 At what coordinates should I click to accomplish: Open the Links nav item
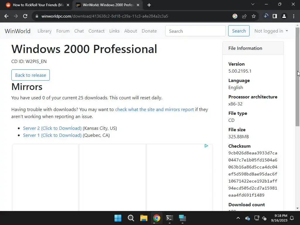coord(115,31)
